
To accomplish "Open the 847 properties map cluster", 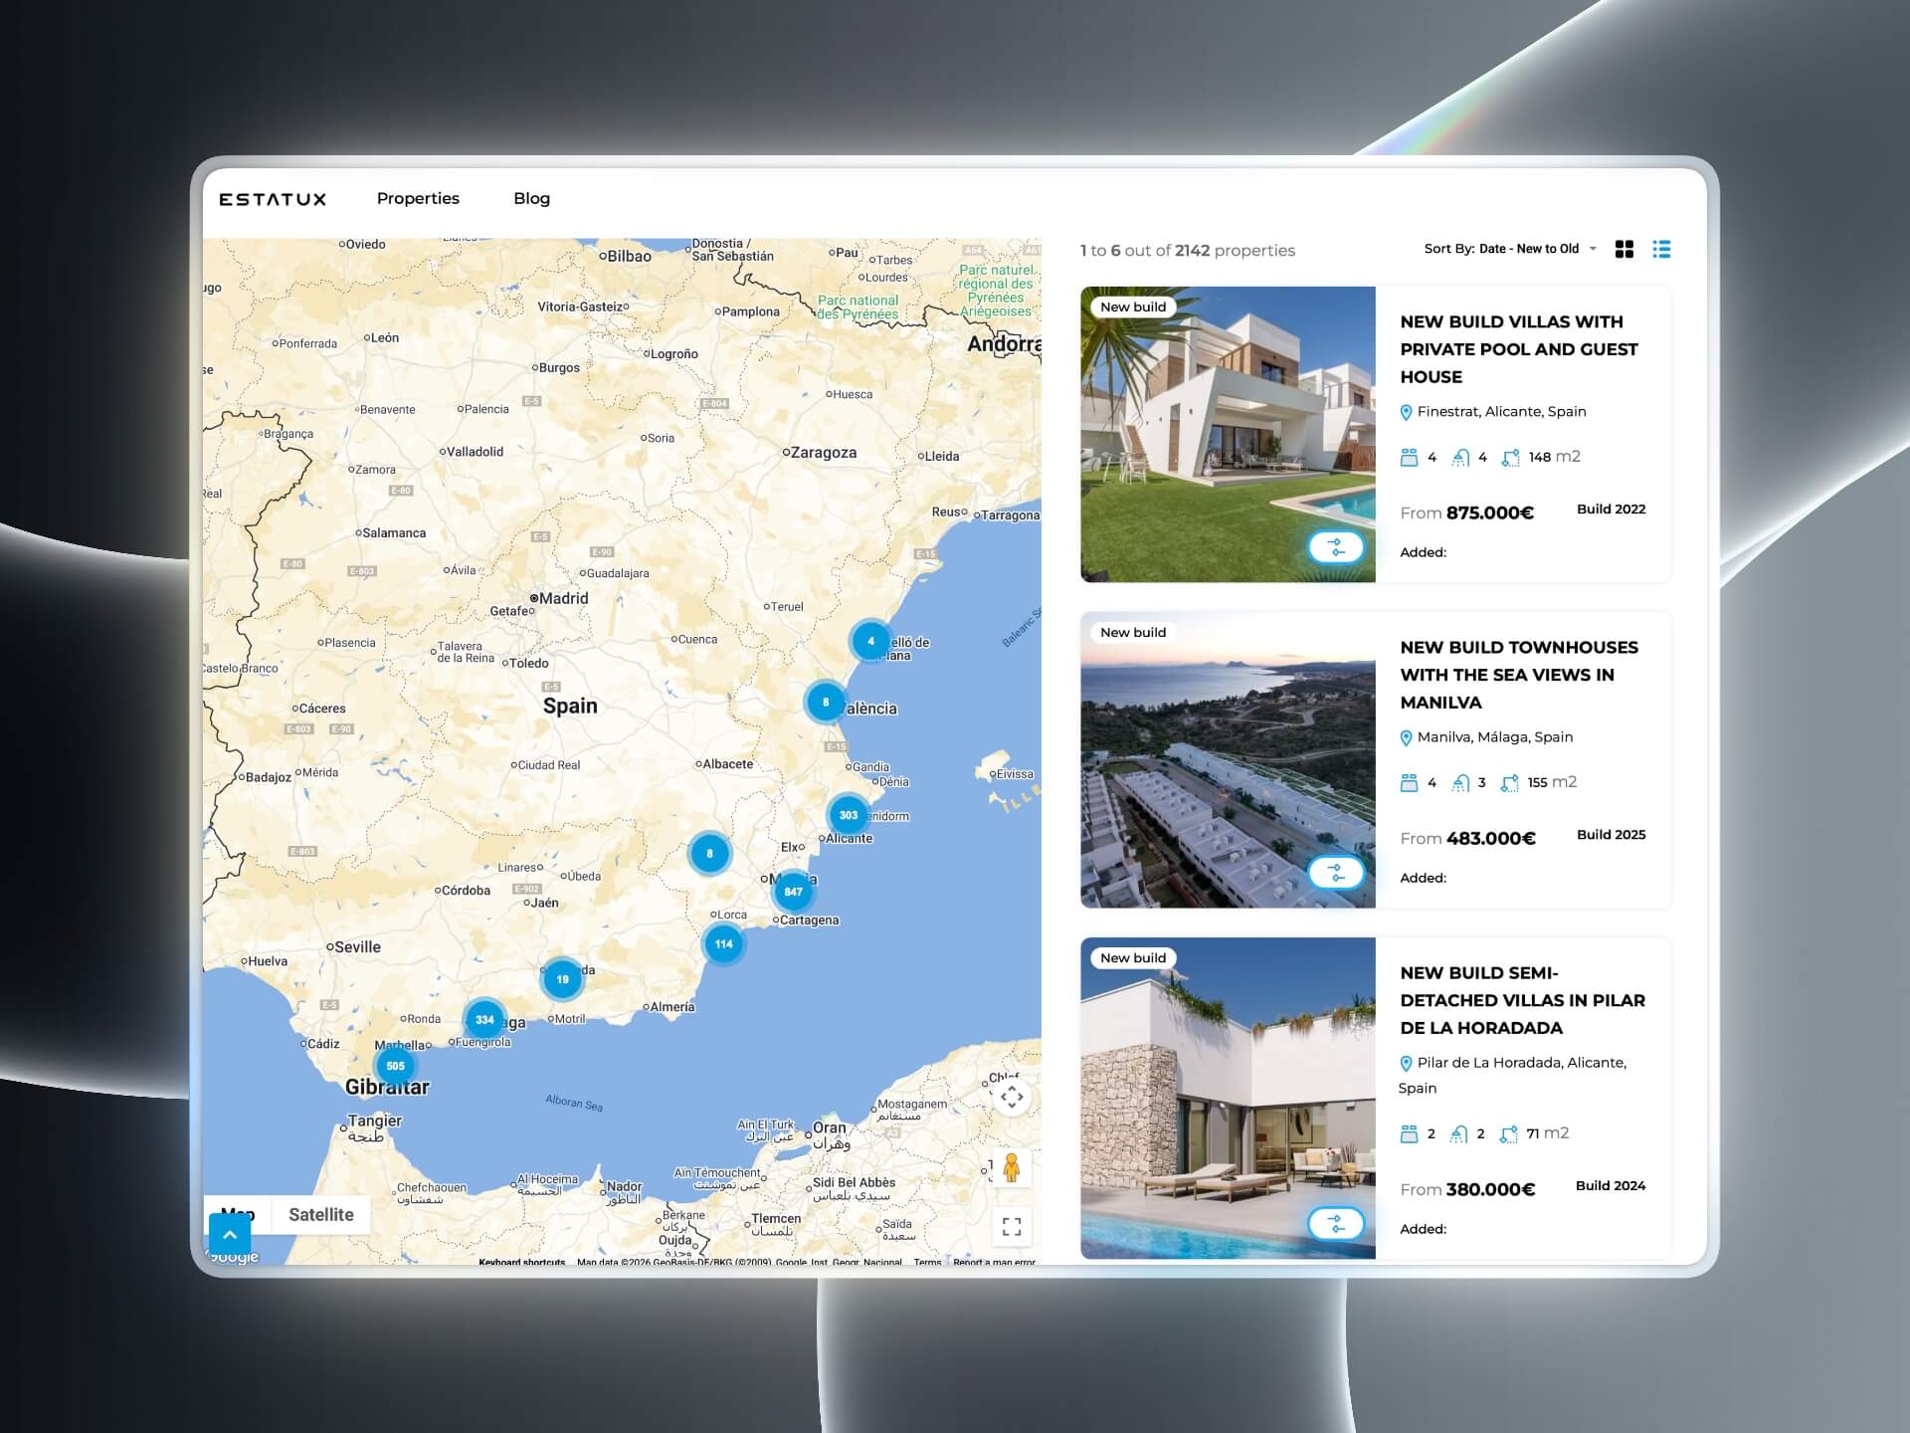I will coord(793,892).
